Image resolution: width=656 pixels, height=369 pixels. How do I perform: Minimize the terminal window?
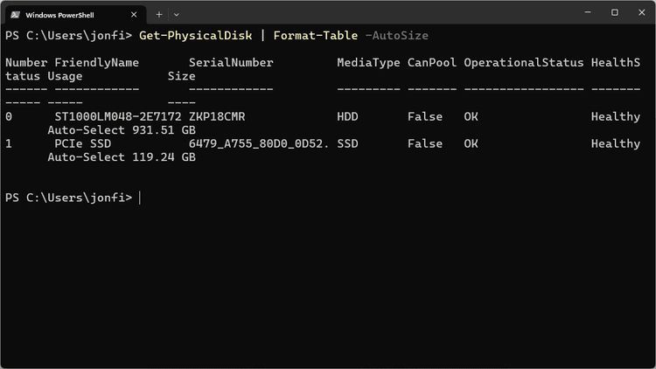(x=588, y=12)
